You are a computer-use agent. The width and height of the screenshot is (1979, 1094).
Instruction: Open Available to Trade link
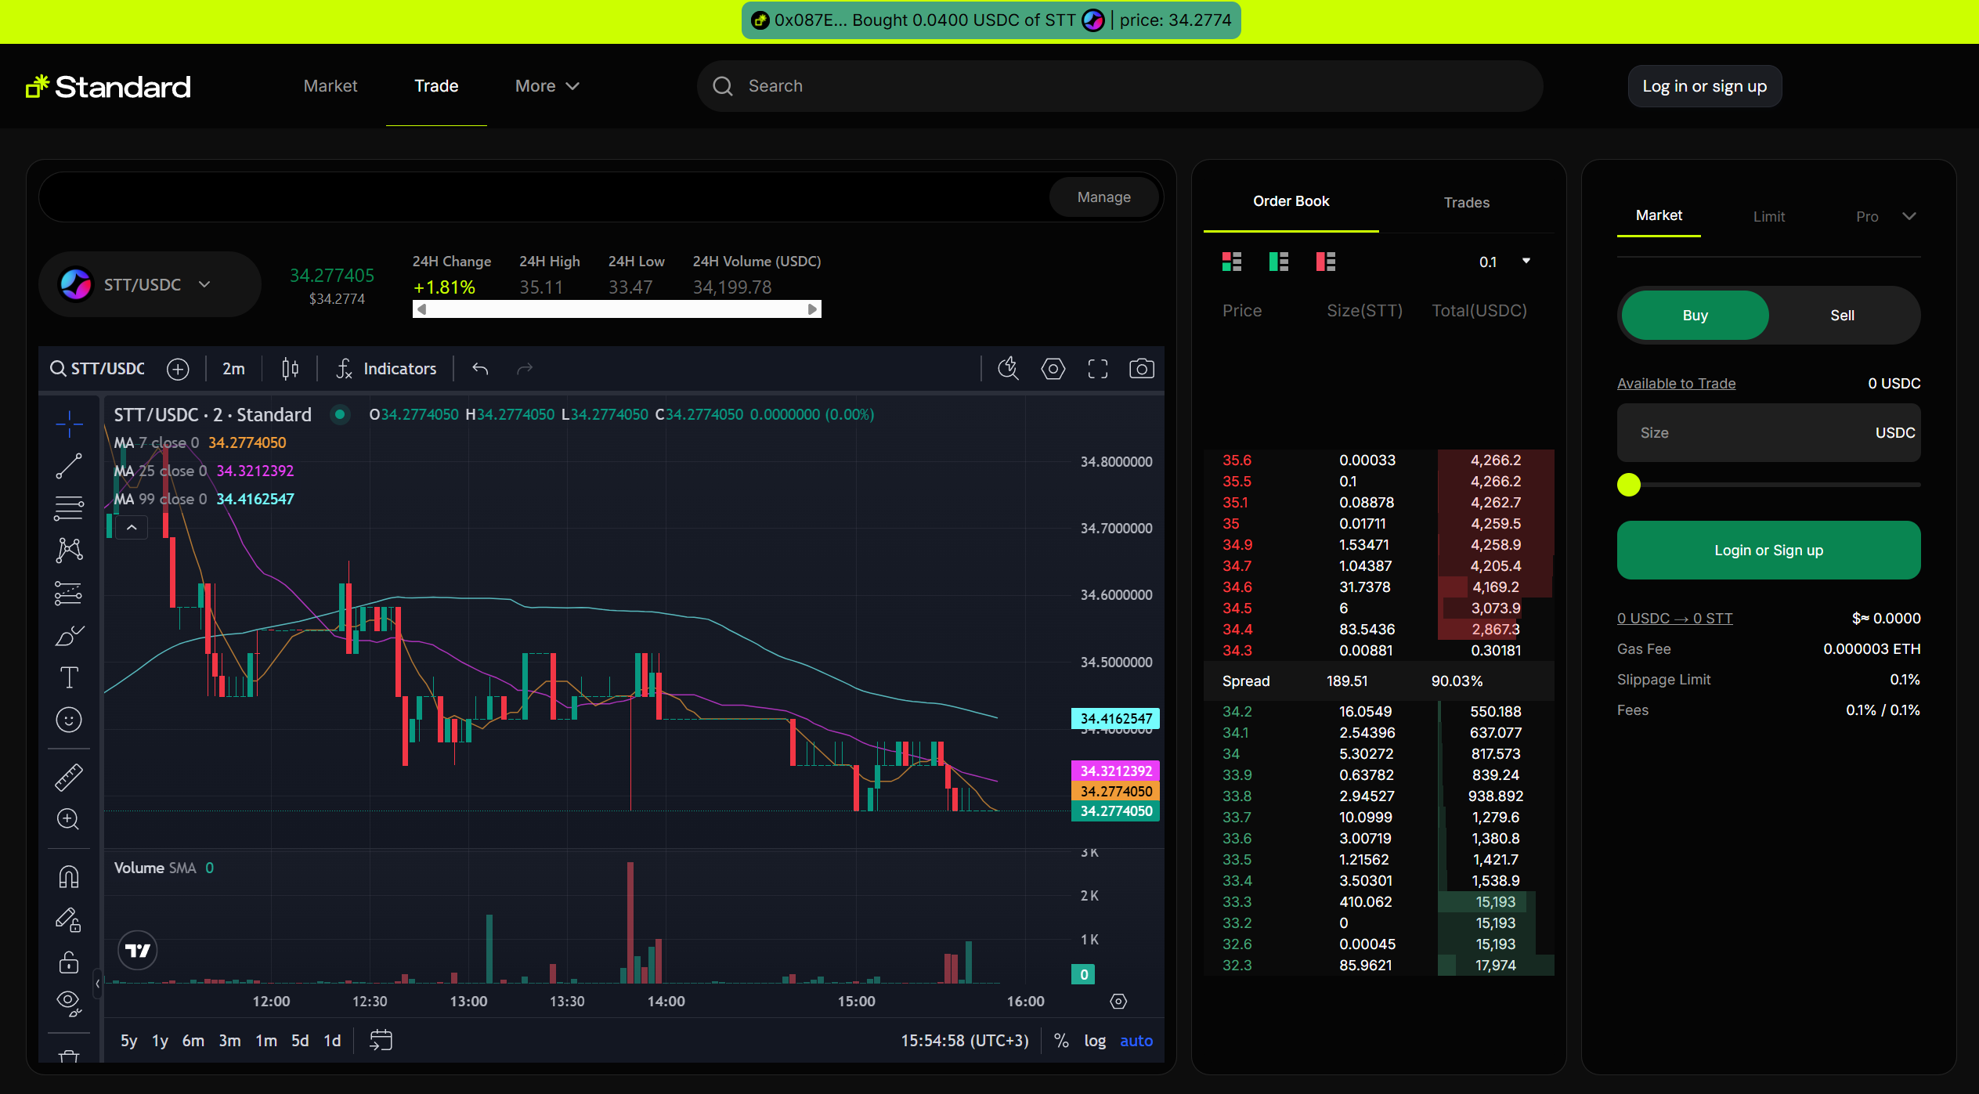point(1676,384)
